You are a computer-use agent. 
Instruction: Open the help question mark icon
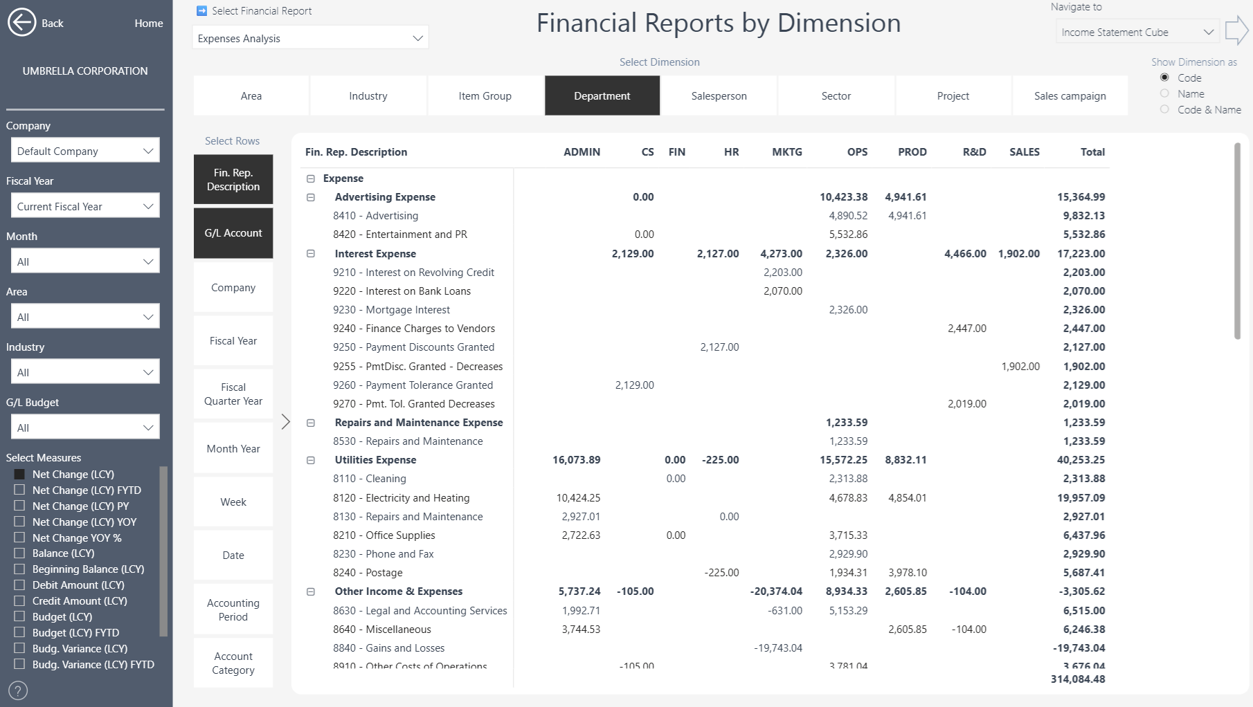tap(18, 690)
